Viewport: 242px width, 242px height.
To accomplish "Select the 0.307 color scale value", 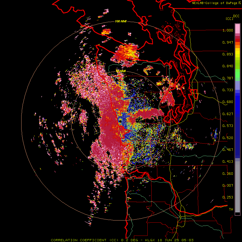I will click(x=228, y=185).
